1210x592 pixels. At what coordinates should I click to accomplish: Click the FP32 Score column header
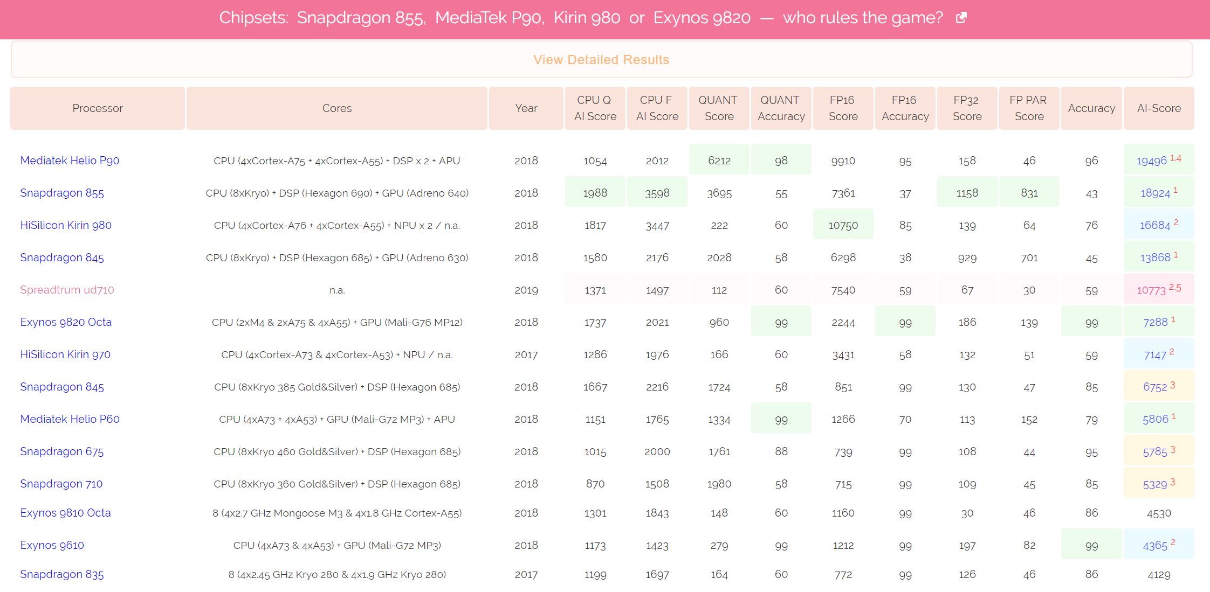tap(967, 108)
